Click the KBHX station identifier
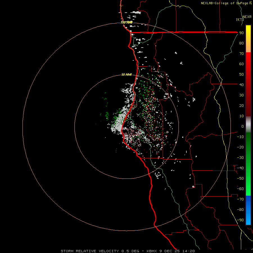This screenshot has height=253, width=253. click(152, 251)
